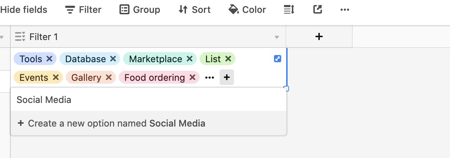
Task: Remove the Food ordering tag
Action: pos(192,77)
